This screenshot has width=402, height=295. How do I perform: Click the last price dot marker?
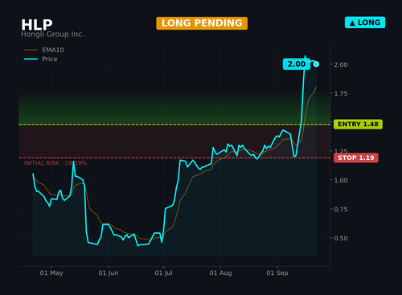(x=316, y=64)
